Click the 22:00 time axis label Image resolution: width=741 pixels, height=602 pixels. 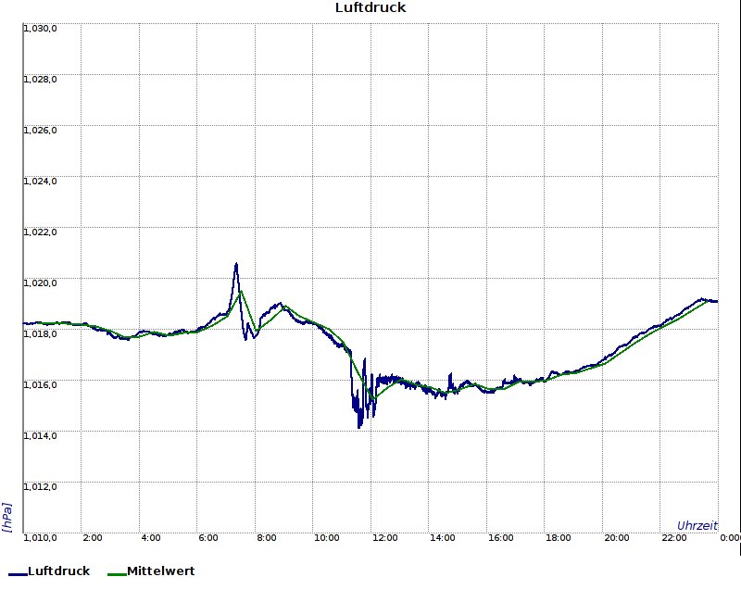coord(674,538)
